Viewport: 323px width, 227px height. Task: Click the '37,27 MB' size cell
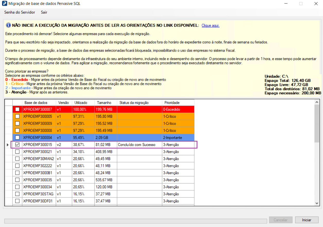pyautogui.click(x=106, y=194)
